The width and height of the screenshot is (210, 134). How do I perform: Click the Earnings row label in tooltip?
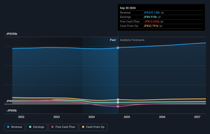pos(125,17)
